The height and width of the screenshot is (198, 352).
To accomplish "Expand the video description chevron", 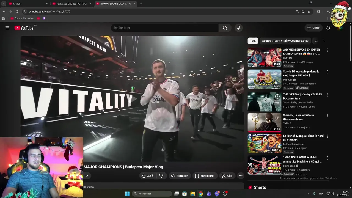I will click(87, 176).
